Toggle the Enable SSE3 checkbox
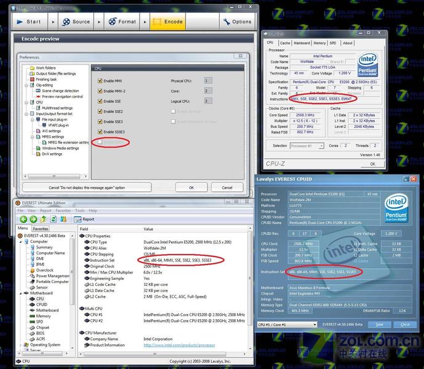 click(100, 122)
